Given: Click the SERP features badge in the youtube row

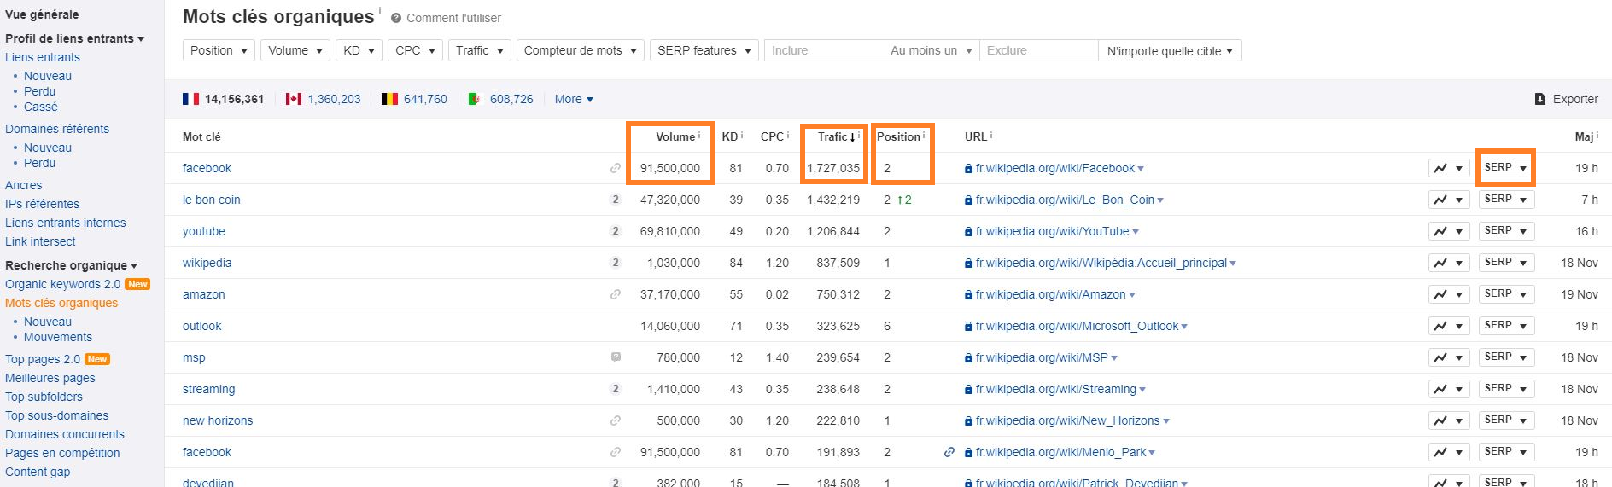Looking at the screenshot, I should (616, 231).
